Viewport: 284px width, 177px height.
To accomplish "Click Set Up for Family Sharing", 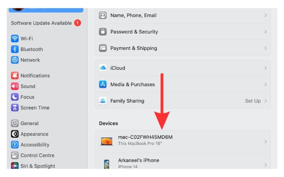I will click(253, 101).
